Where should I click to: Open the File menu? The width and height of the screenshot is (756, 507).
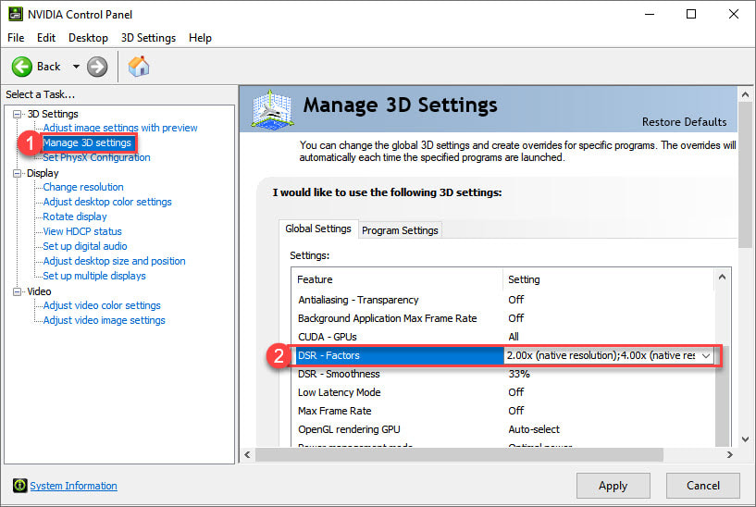(x=16, y=38)
